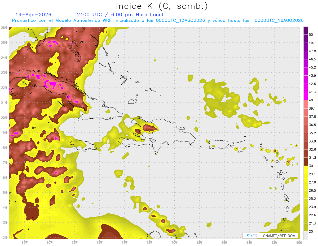
Task: Click the color bar value 49.1
Action: [312, 43]
